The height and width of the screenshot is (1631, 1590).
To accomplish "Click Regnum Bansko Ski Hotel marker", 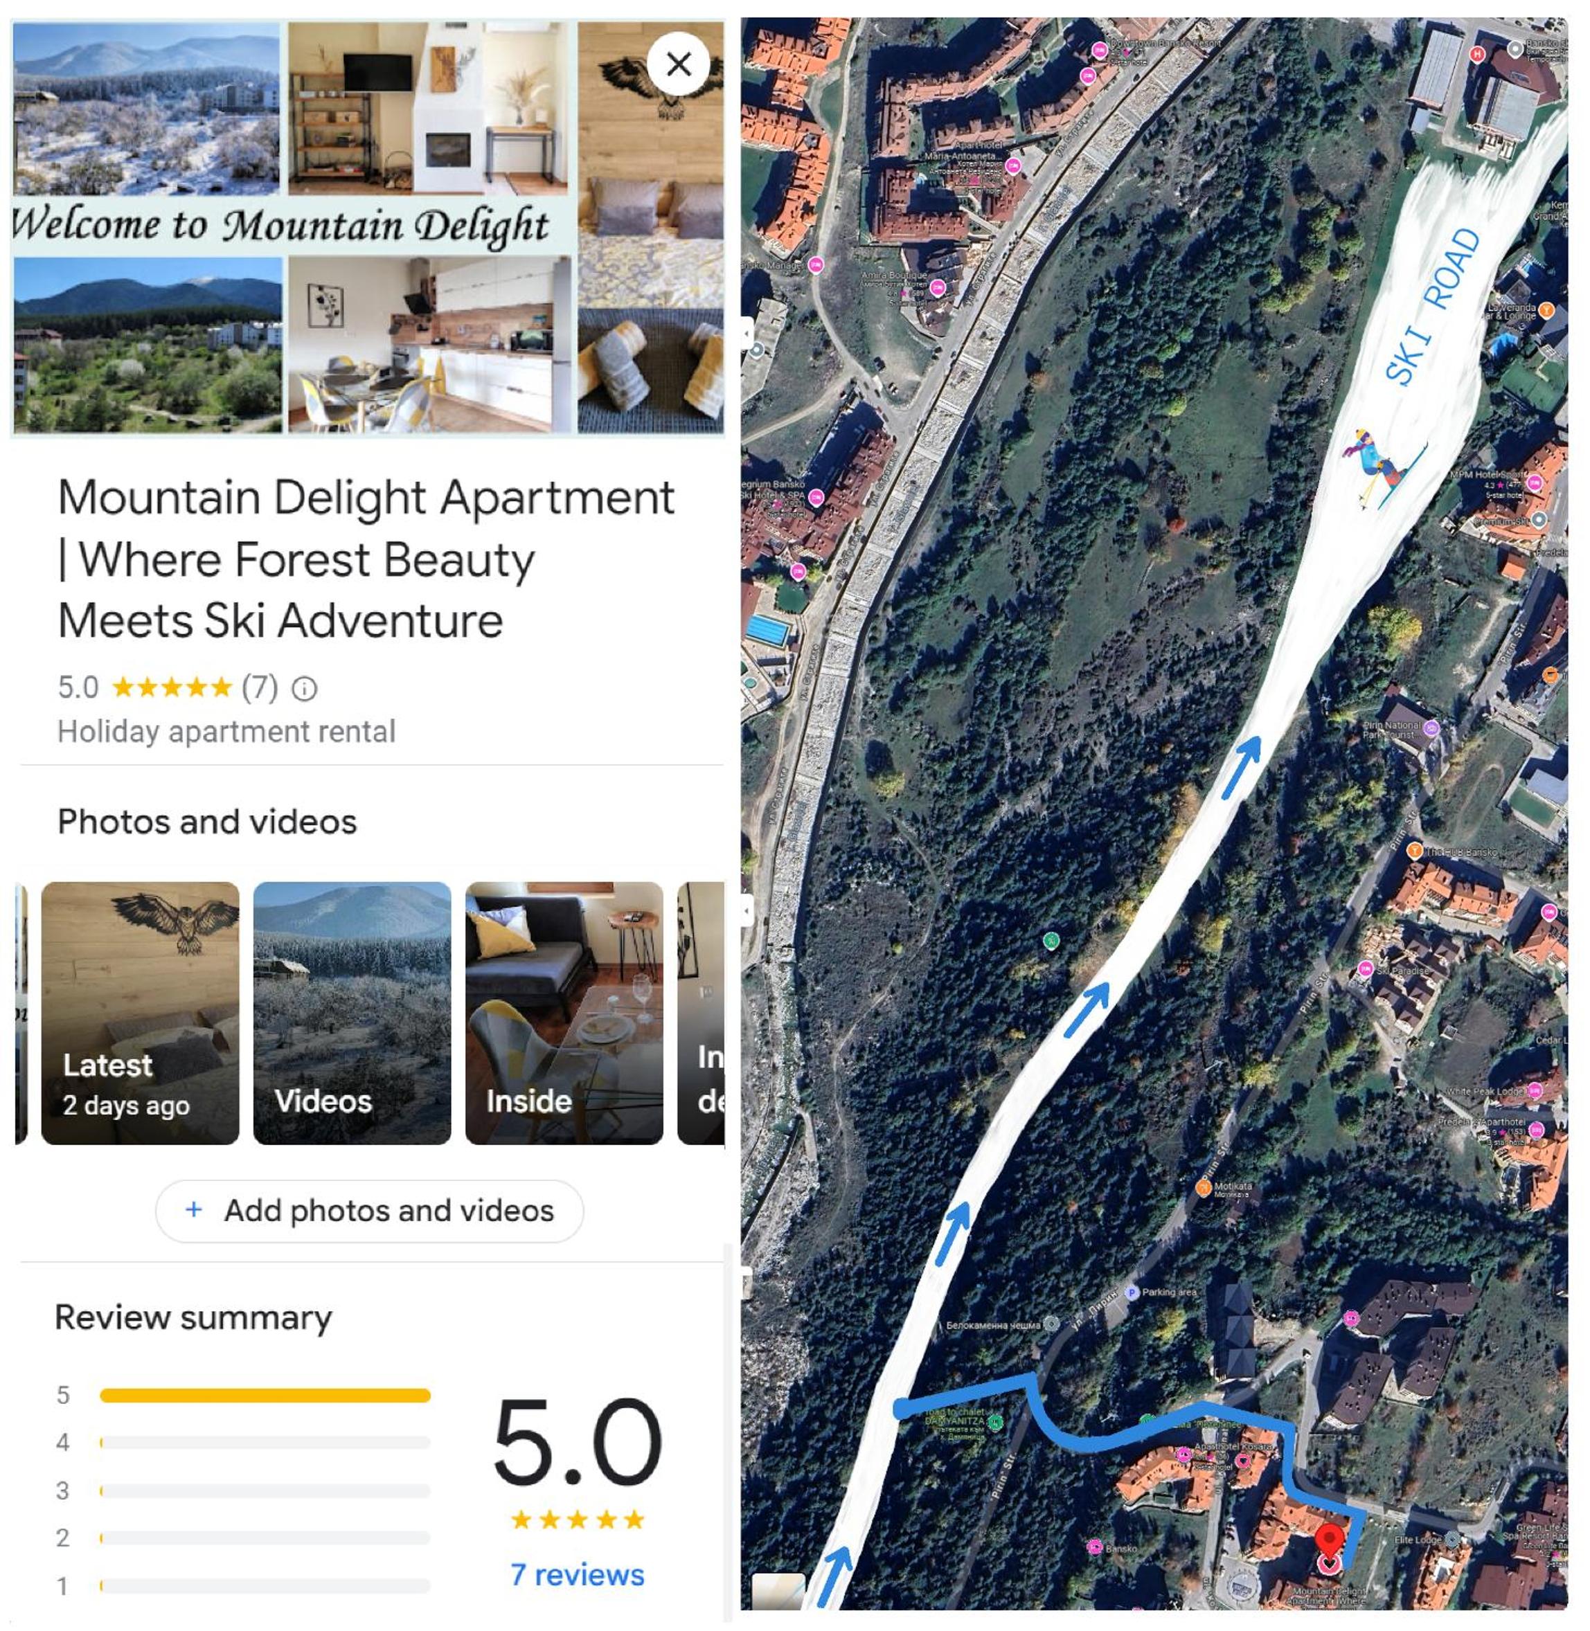I will tap(816, 498).
